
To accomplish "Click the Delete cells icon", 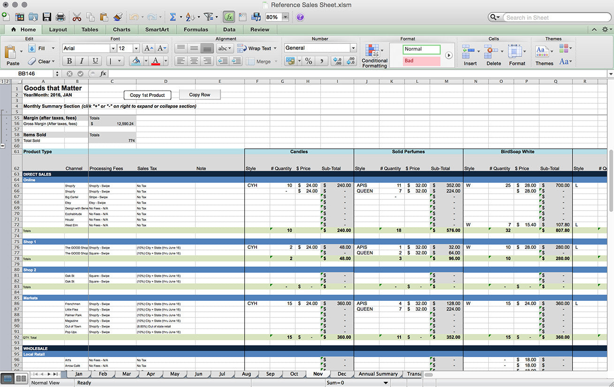I will point(492,51).
